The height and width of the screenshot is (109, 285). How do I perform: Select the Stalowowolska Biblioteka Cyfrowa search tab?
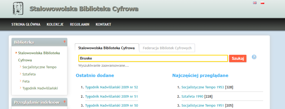point(107,48)
